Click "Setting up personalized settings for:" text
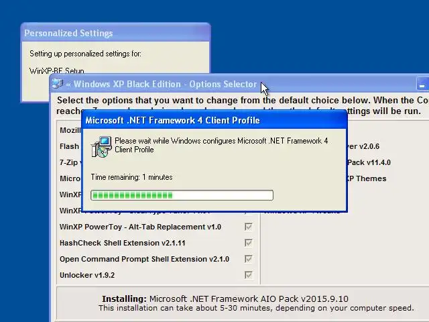This screenshot has height=322, width=429. tap(85, 54)
